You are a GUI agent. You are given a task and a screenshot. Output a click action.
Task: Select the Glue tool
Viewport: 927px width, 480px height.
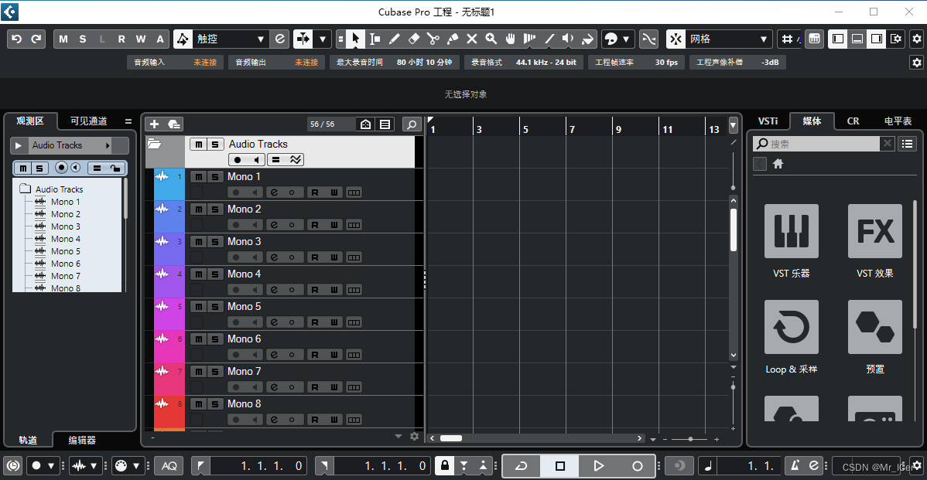click(x=452, y=39)
